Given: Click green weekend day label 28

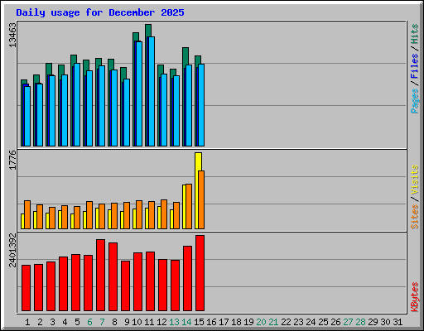Looking at the screenshot, I should [x=360, y=322].
